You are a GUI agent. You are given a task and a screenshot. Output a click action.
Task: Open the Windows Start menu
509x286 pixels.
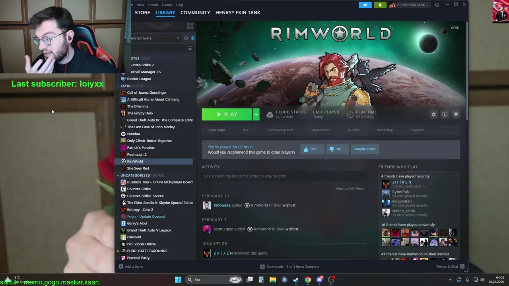(x=178, y=280)
